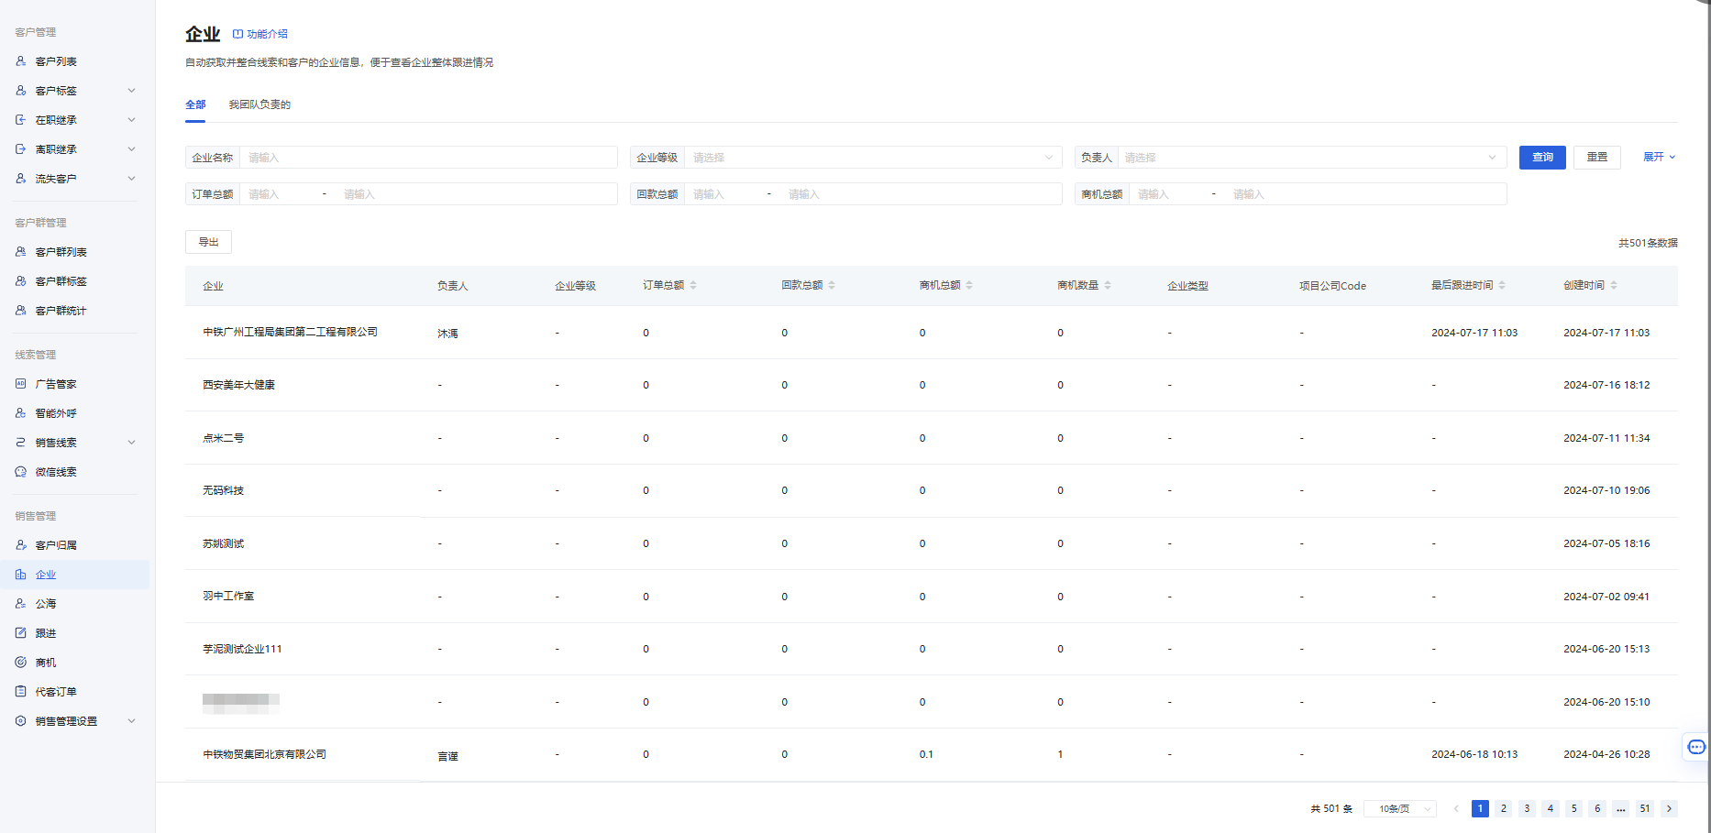The width and height of the screenshot is (1711, 833).
Task: Open the 客户列表 sidebar icon
Action: [20, 61]
